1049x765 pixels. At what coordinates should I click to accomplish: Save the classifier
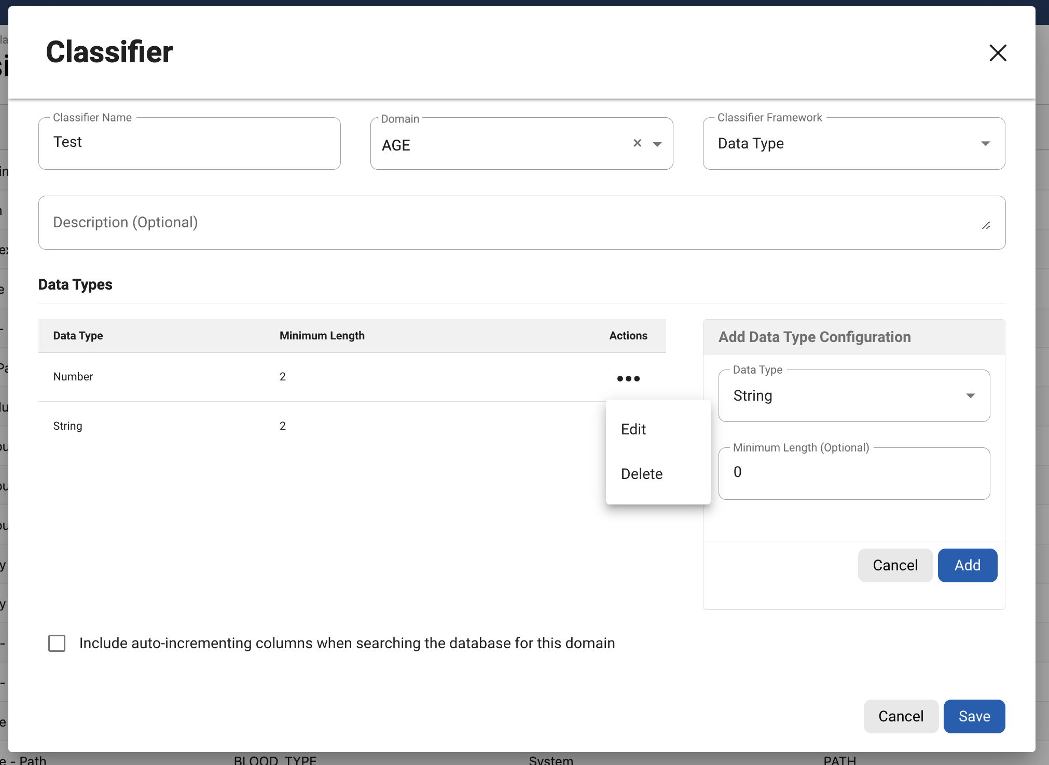tap(974, 716)
